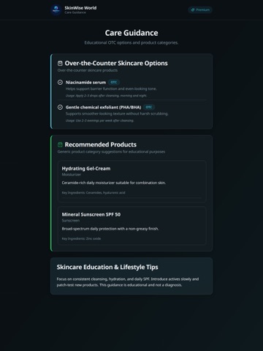Click the Key Ingredients line for Zinc oxide

point(81,238)
